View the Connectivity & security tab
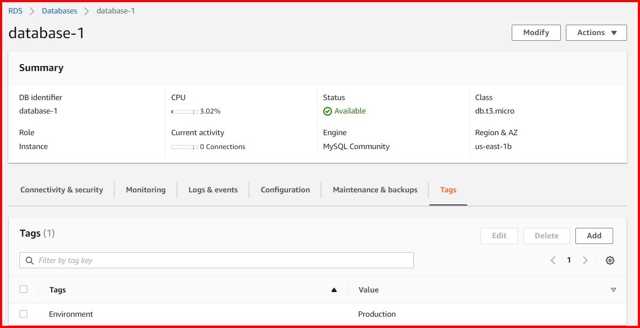 pos(62,189)
